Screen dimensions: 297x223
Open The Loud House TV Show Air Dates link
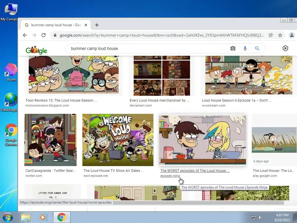[x=114, y=171]
